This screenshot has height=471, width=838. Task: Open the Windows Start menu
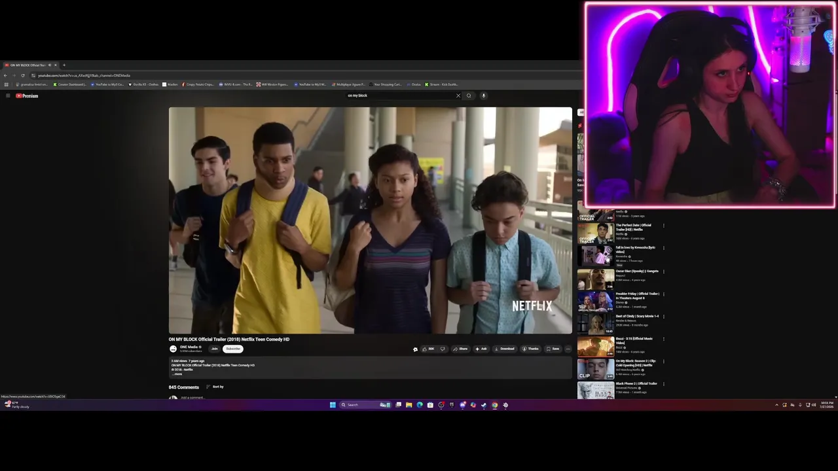point(333,405)
